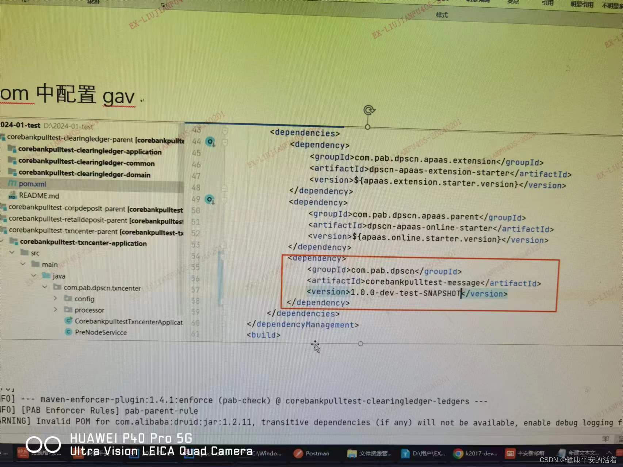This screenshot has width=623, height=467.
Task: Click the override indicator icon at line 49
Action: click(x=209, y=199)
